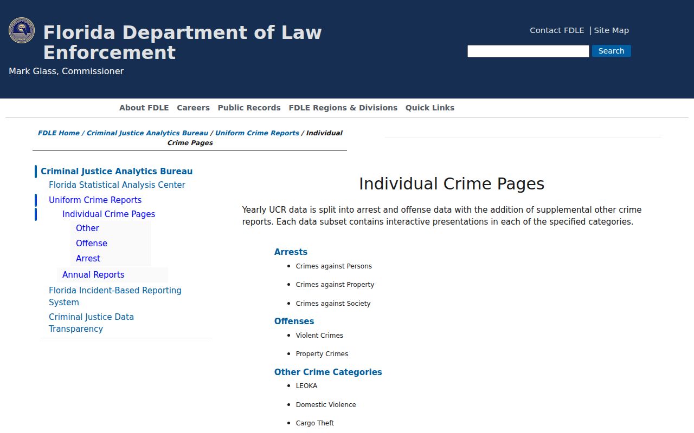Open Crimes against Persons
694x433 pixels.
334,266
